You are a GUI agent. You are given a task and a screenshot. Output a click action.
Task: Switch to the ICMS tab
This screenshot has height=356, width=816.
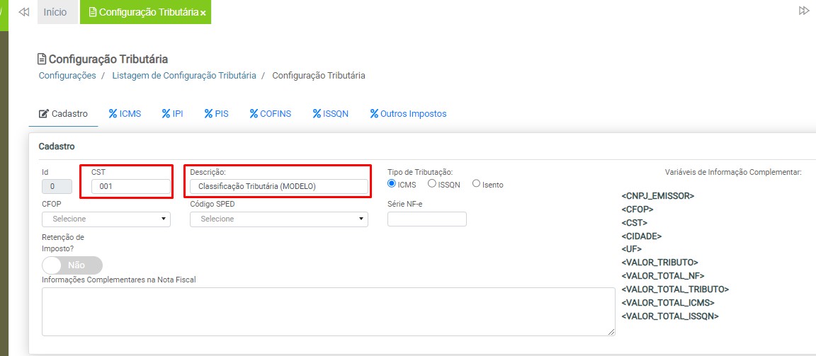[x=125, y=113]
